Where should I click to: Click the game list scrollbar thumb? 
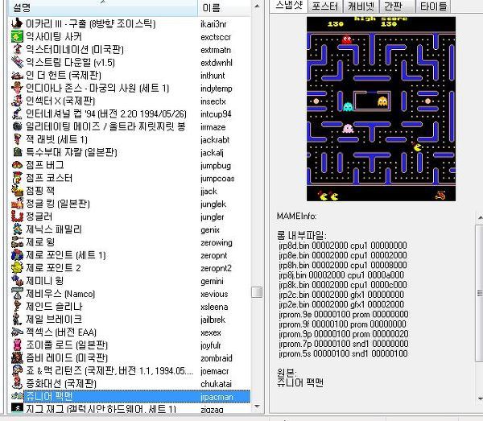coord(257,292)
